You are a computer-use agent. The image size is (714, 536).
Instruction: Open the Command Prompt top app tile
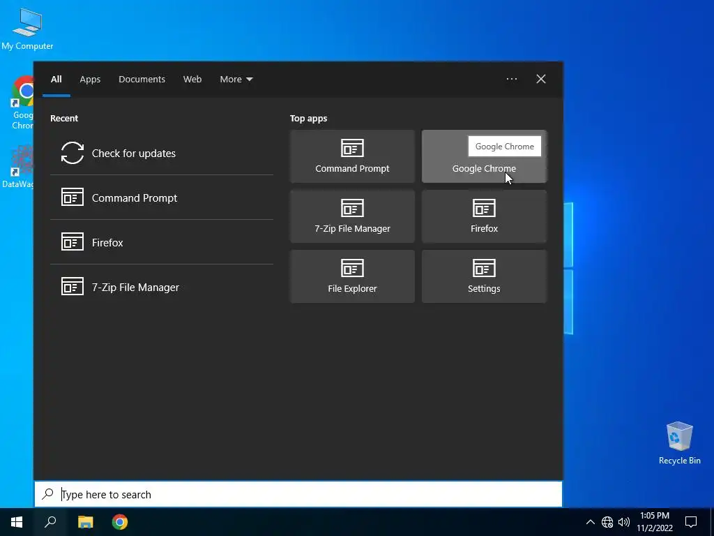coord(352,156)
